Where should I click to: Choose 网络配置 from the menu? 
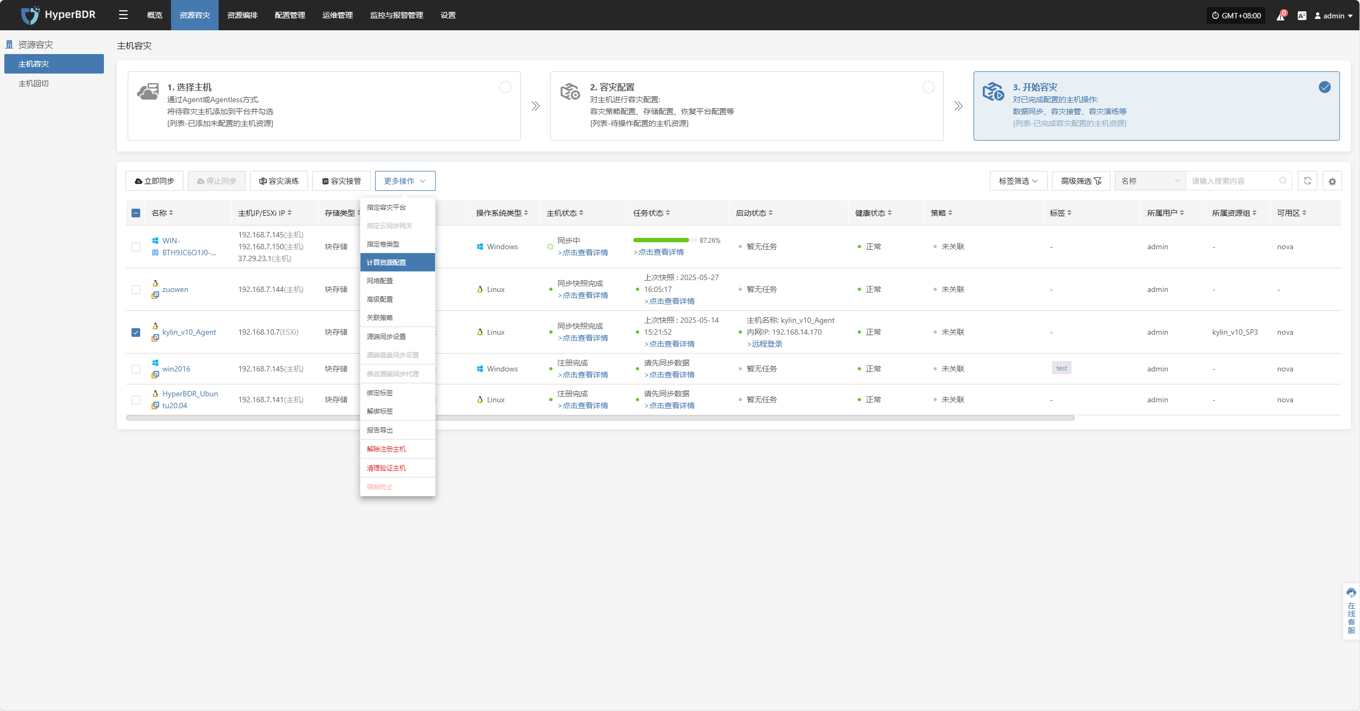click(x=398, y=281)
